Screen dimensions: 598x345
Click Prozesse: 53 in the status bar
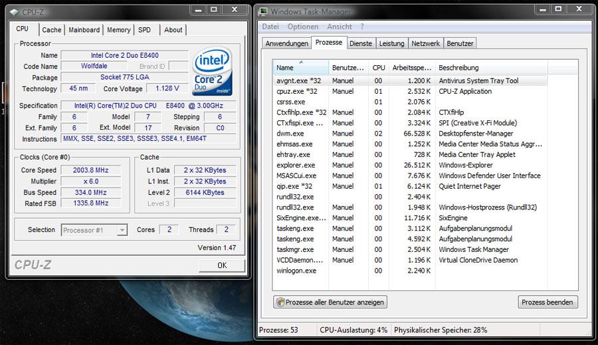pyautogui.click(x=278, y=330)
